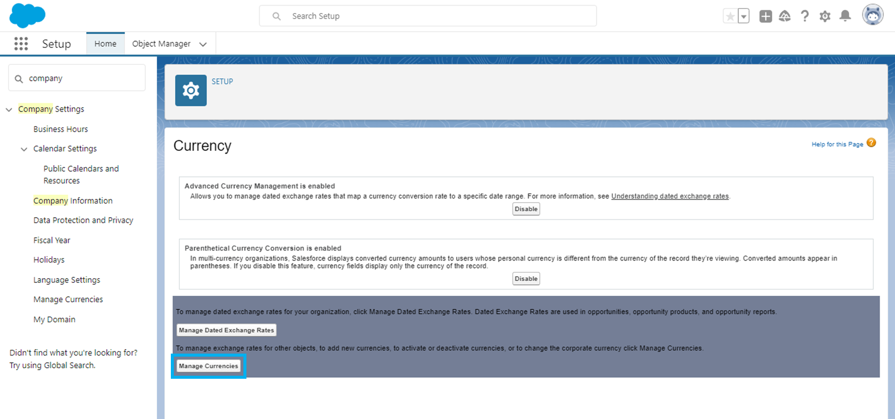Click the Trailhead guidance icon
895x419 pixels.
(x=785, y=16)
